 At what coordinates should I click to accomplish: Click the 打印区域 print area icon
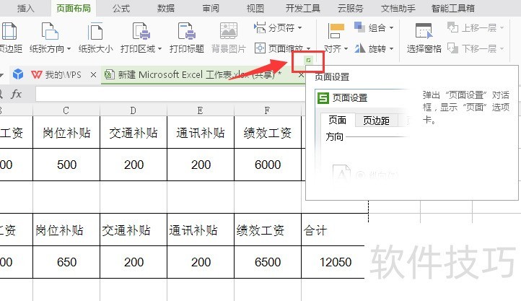pyautogui.click(x=141, y=31)
